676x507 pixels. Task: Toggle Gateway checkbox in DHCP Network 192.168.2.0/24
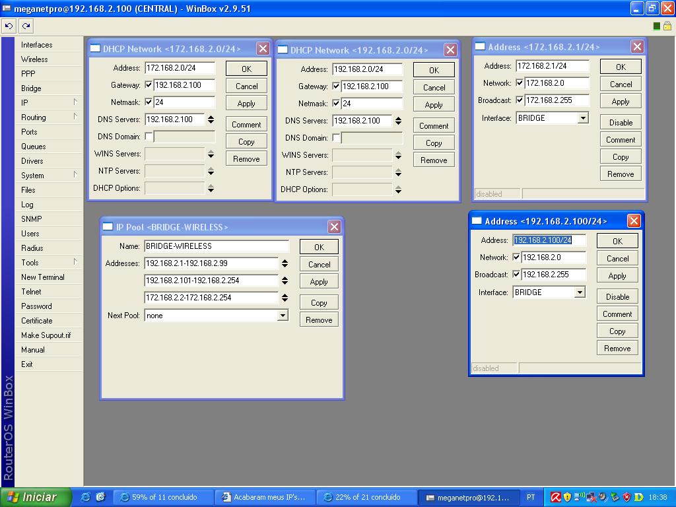point(336,86)
